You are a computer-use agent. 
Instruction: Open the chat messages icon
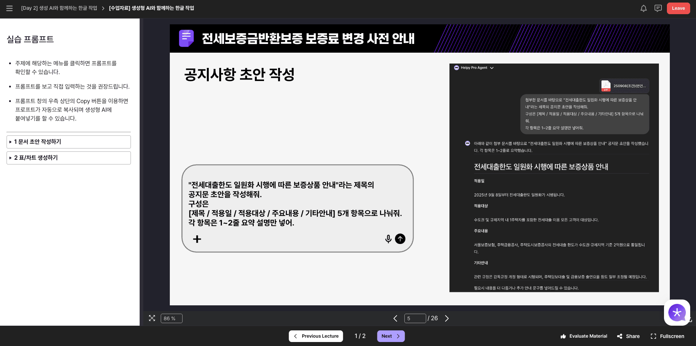click(658, 8)
